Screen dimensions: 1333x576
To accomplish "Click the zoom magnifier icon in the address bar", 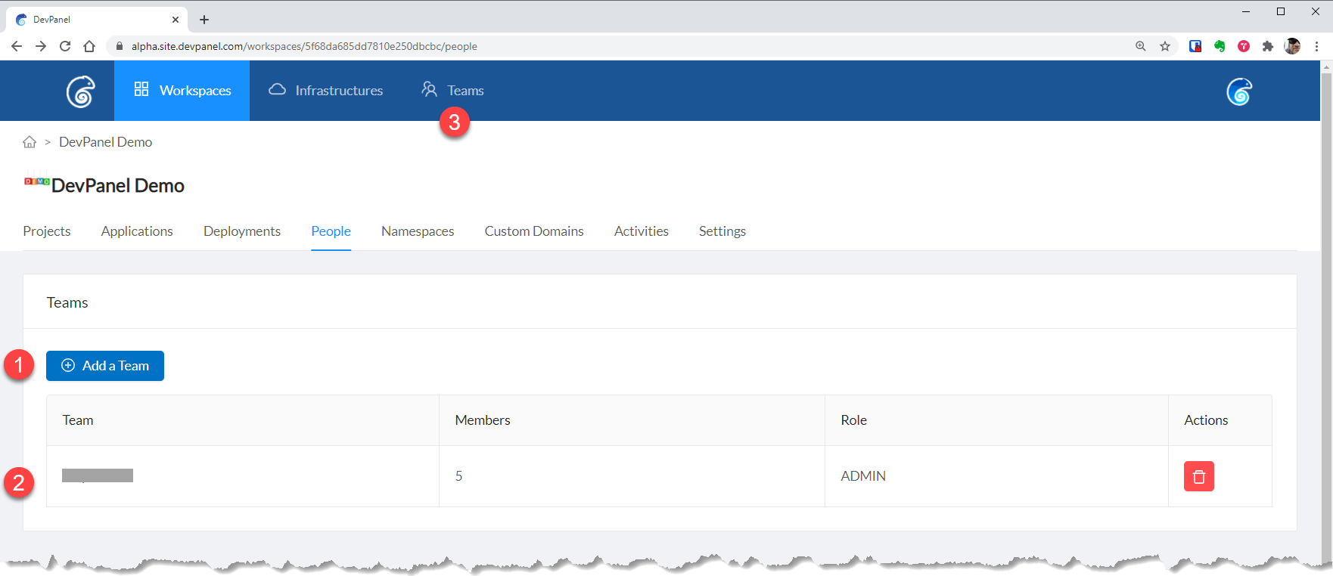I will pos(1141,46).
